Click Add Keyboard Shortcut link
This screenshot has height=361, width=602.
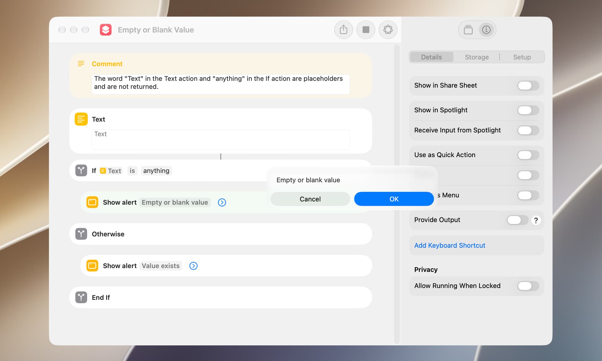click(450, 245)
